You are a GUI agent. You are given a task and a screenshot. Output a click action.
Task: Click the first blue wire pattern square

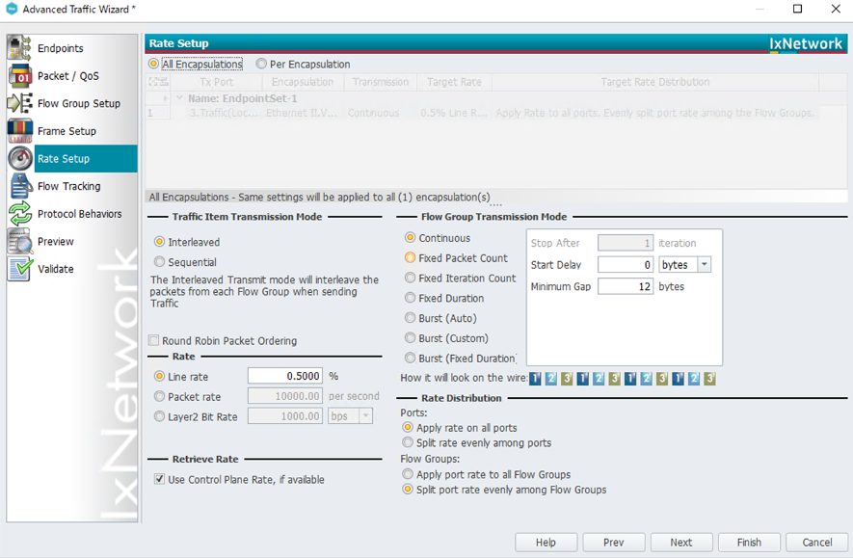pyautogui.click(x=536, y=379)
